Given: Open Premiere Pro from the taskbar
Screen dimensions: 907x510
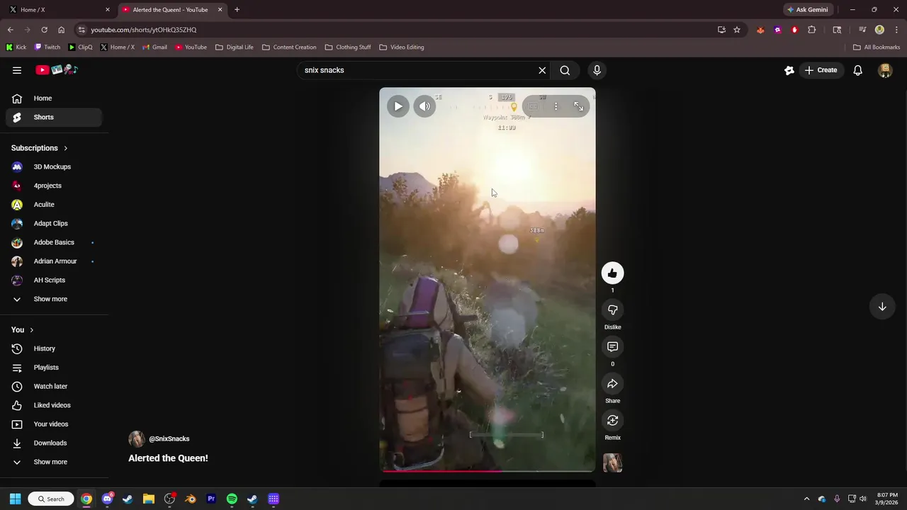Looking at the screenshot, I should [x=211, y=499].
